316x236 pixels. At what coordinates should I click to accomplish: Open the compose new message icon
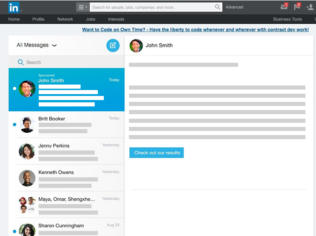pyautogui.click(x=113, y=45)
